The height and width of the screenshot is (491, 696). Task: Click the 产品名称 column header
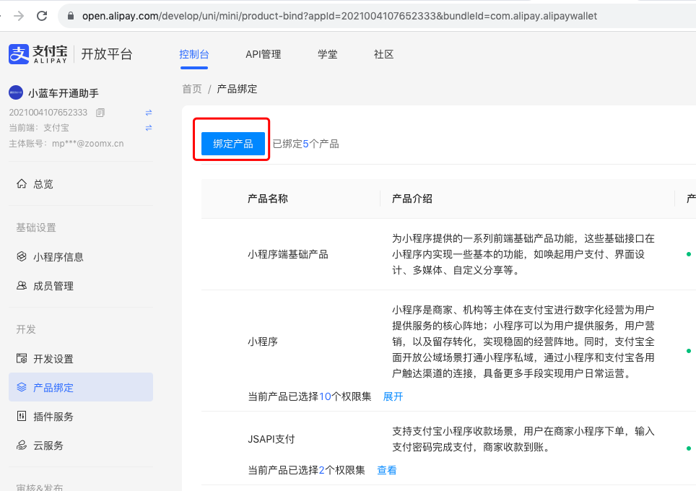point(268,199)
